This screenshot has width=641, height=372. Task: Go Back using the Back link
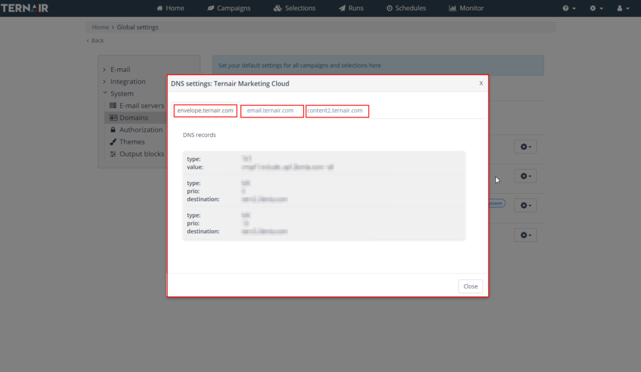click(x=95, y=41)
